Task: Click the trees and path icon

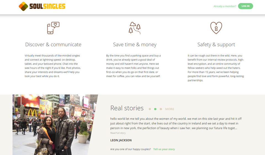Action: point(135,28)
